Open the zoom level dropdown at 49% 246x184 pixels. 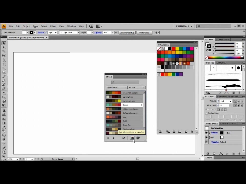17,159
